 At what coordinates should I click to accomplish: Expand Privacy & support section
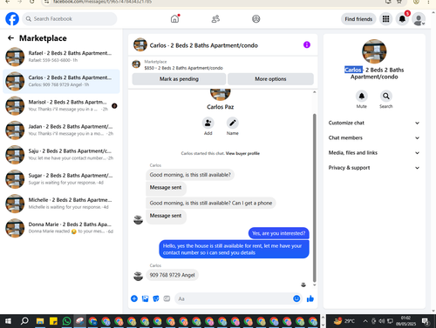[x=374, y=168]
